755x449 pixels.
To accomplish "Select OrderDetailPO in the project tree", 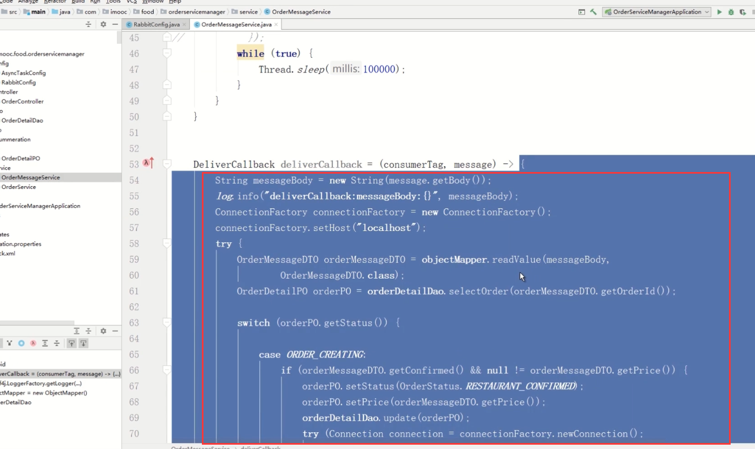I will click(x=21, y=159).
